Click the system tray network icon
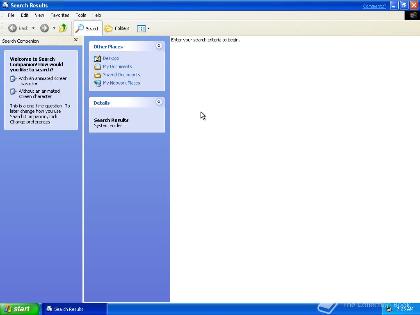 click(390, 309)
